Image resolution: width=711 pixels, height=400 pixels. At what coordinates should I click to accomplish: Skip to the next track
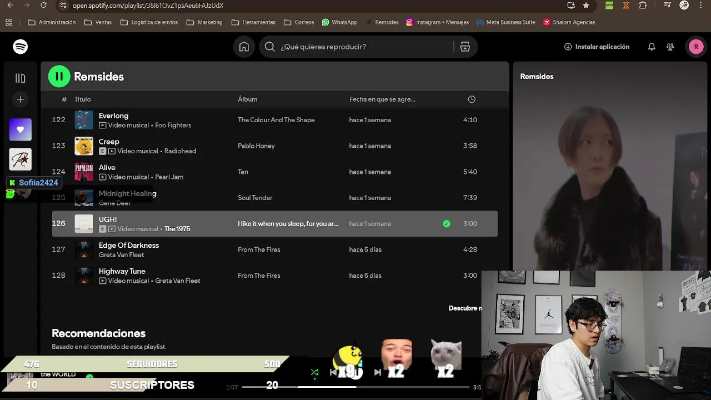coord(378,372)
